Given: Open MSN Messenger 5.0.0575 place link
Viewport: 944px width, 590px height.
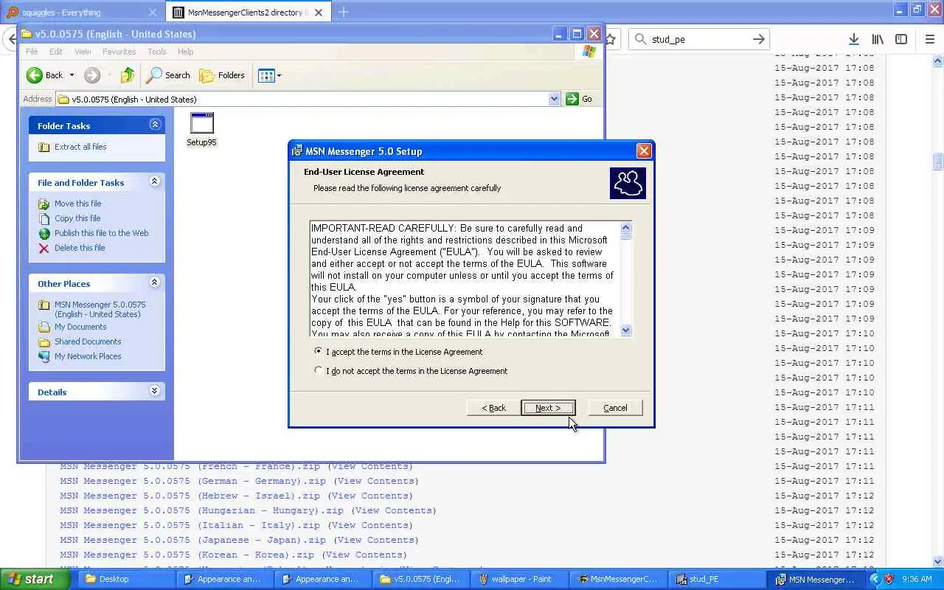Looking at the screenshot, I should (x=100, y=309).
